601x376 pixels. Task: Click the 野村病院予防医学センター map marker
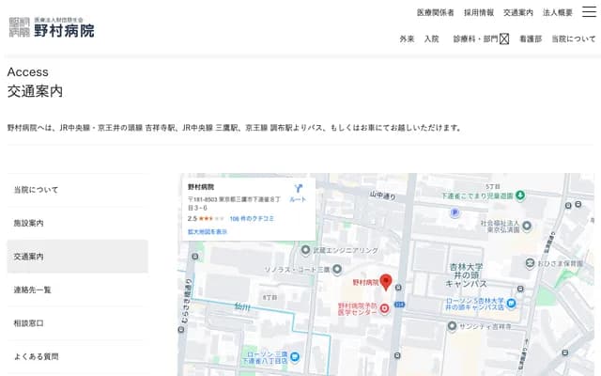pyautogui.click(x=383, y=309)
